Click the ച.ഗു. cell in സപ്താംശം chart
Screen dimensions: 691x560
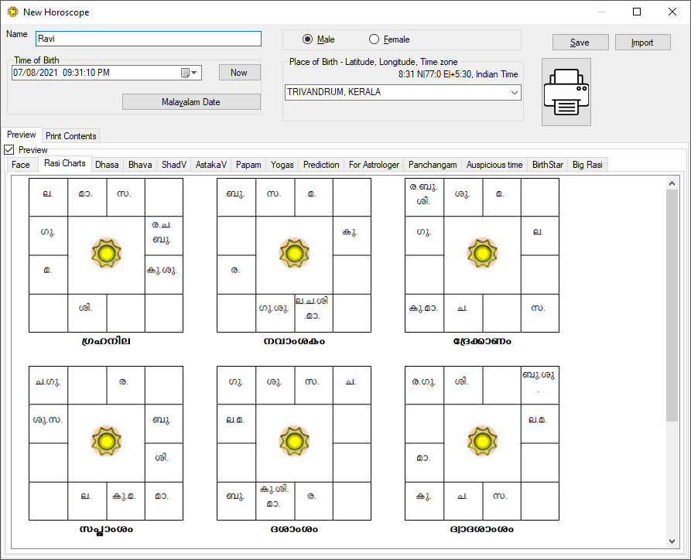coord(48,385)
